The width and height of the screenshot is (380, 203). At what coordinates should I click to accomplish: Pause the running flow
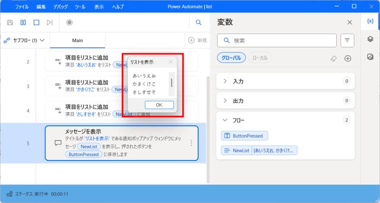23,22
